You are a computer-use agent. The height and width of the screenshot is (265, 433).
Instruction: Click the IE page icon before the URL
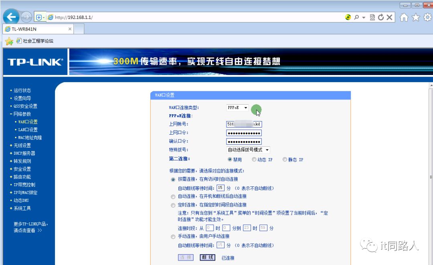(50, 17)
